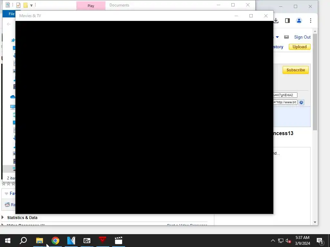330x247 pixels.
Task: Open the blue pencil-ruler app on the taskbar
Action: click(x=71, y=241)
